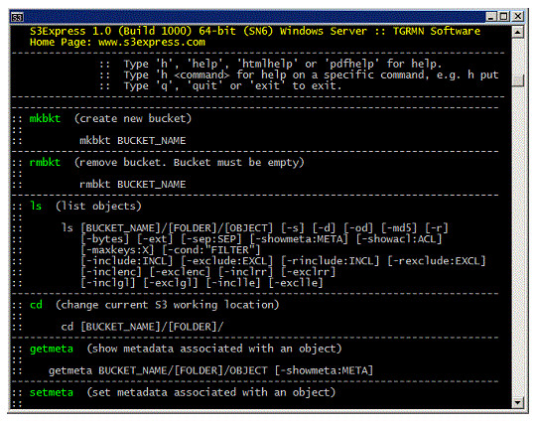The height and width of the screenshot is (424, 536).
Task: Click the www.s3express.com home page text
Action: pyautogui.click(x=152, y=43)
